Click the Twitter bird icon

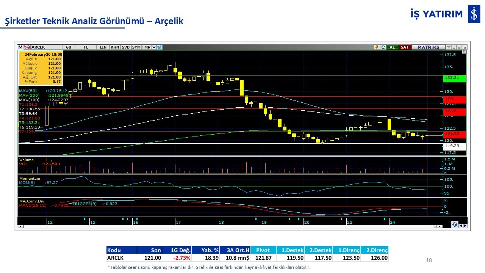pos(160,47)
